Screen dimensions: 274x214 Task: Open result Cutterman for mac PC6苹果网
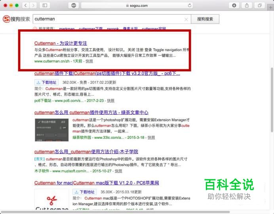(97, 183)
